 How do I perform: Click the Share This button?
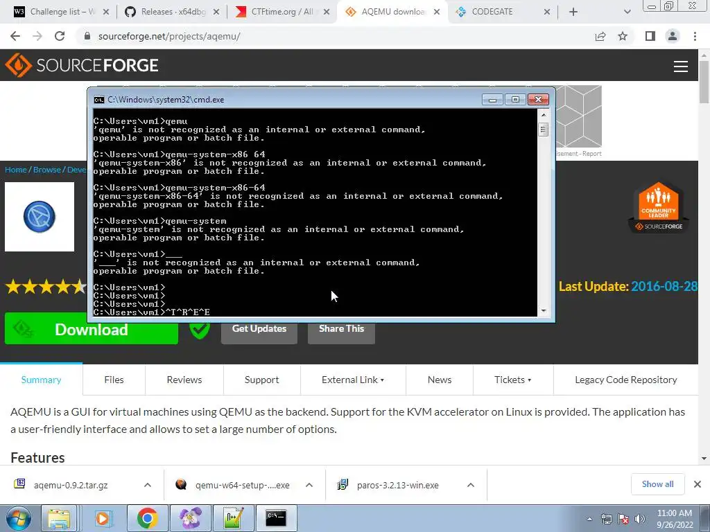click(x=341, y=329)
